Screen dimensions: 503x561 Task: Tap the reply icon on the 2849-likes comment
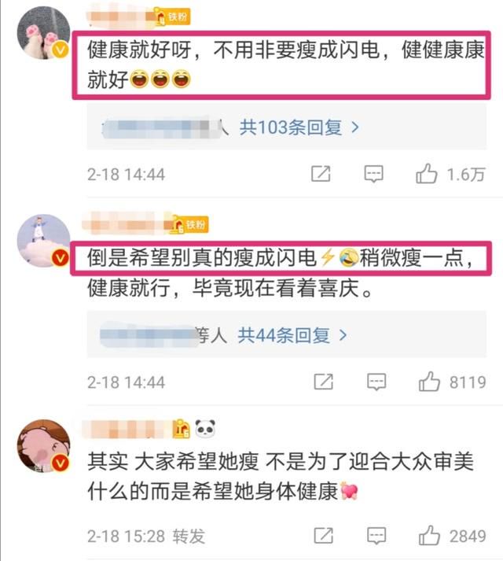tap(376, 536)
